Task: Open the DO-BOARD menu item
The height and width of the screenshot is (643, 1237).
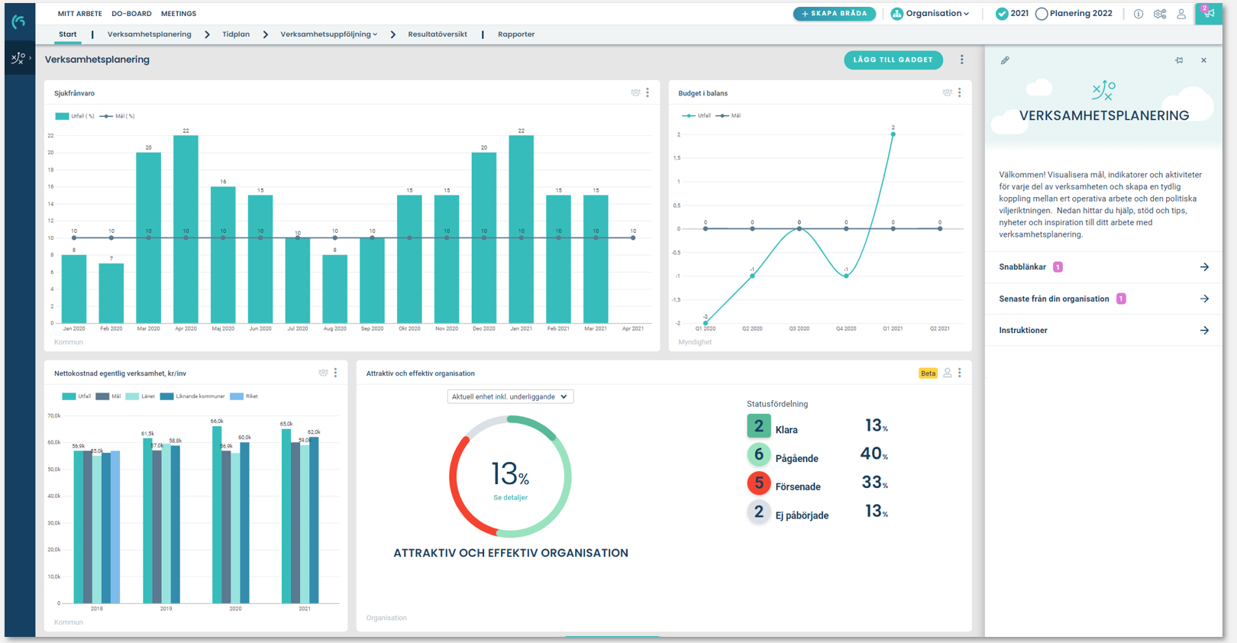Action: pyautogui.click(x=131, y=14)
